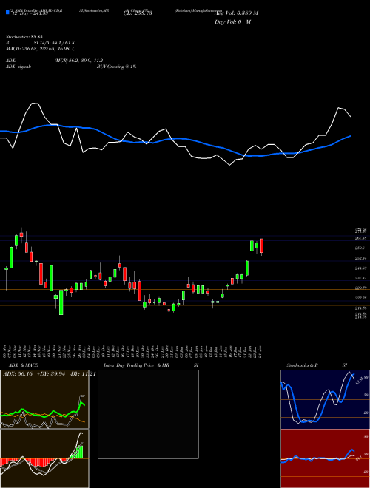This screenshot has height=488, width=370.
Task: Click the 'Stochastics & R' panel title
Action: click(303, 365)
